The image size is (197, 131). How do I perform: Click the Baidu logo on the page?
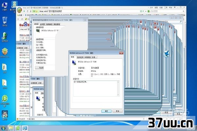[24, 25]
